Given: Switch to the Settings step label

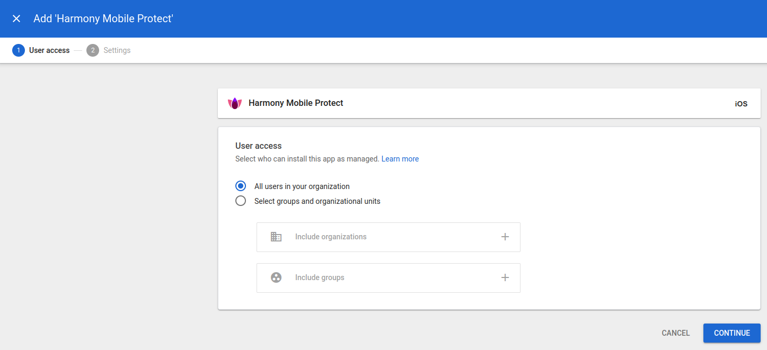Looking at the screenshot, I should click(117, 50).
